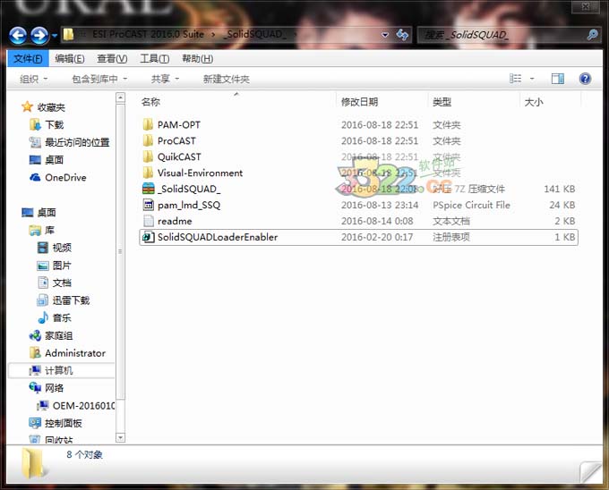Select the PAM-OPT folder icon
The width and height of the screenshot is (609, 490).
148,125
